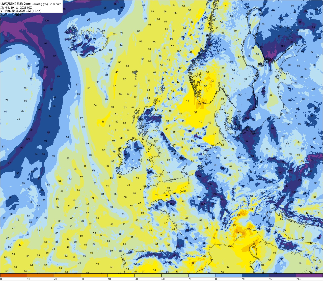Click the navy legend swatch between 95 and 99.9
The image size is (323, 281).
[x=282, y=275]
